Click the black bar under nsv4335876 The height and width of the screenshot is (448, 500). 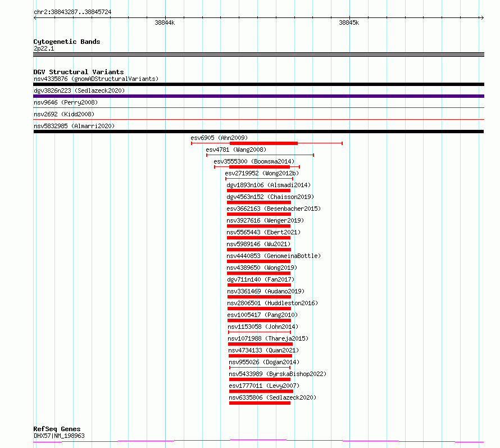point(258,84)
